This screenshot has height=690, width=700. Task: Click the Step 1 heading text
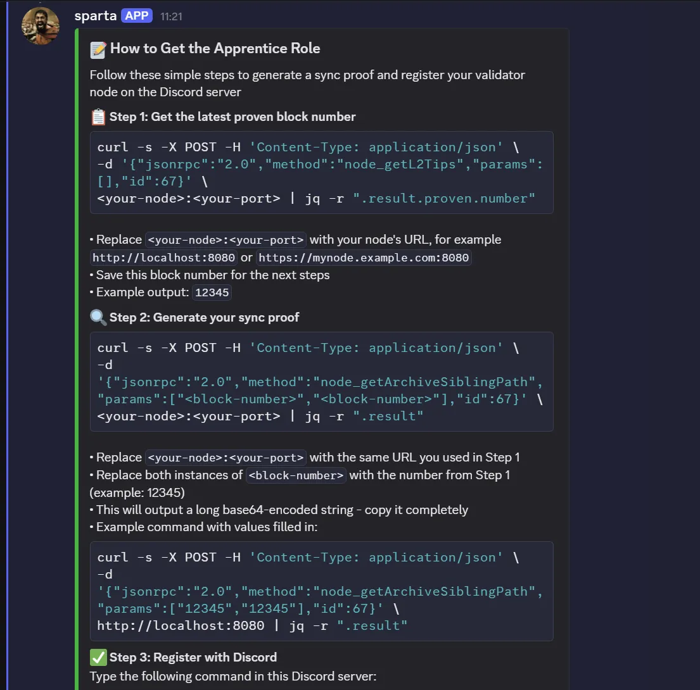pyautogui.click(x=232, y=117)
